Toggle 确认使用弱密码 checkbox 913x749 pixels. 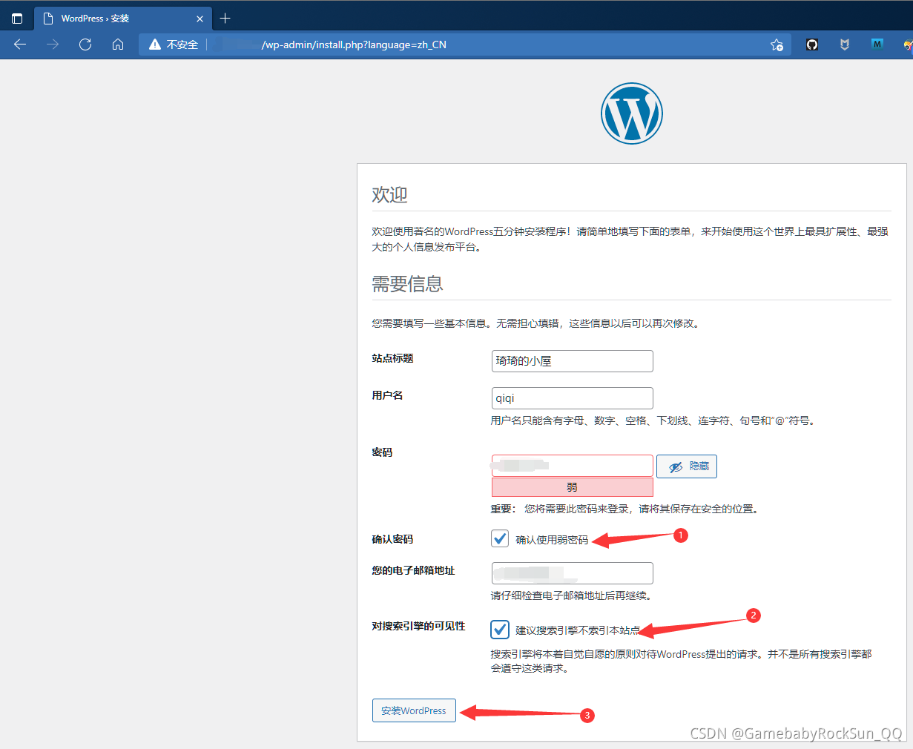[500, 538]
